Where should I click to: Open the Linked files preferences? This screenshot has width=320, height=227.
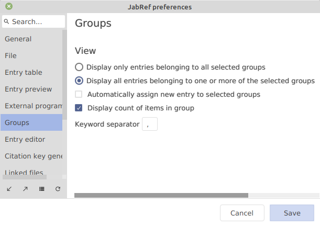pyautogui.click(x=24, y=172)
